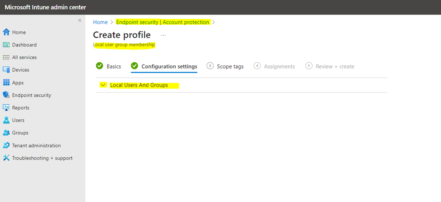Click the Devices monitor icon
This screenshot has height=202, width=441.
(x=6, y=70)
